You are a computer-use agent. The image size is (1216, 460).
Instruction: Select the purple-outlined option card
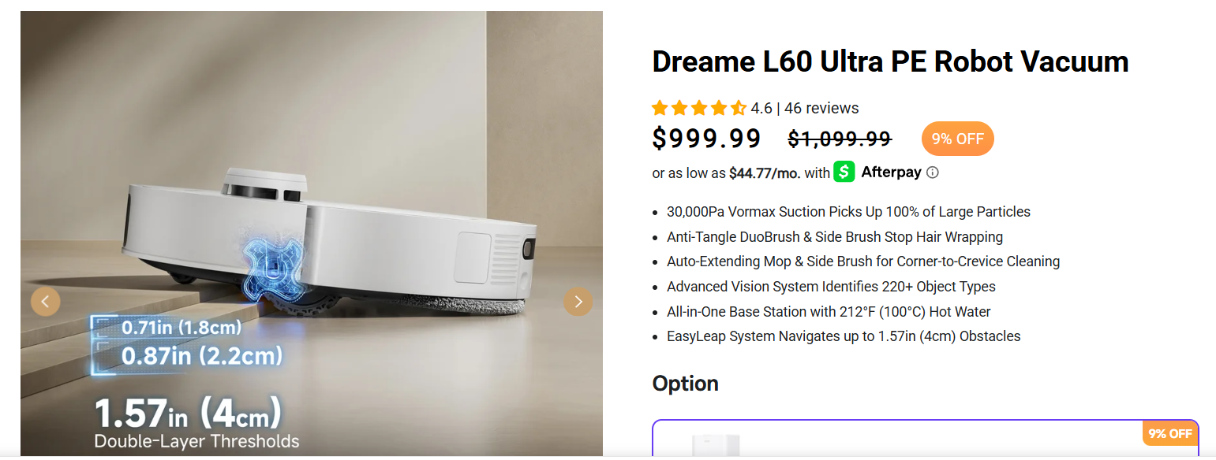point(926,438)
